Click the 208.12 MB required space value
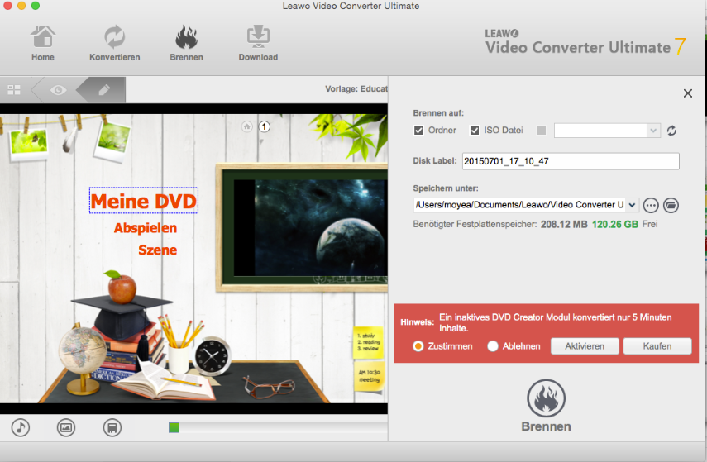 564,225
